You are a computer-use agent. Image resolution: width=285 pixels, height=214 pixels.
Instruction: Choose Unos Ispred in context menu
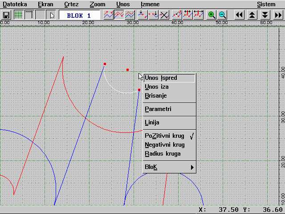169,78
